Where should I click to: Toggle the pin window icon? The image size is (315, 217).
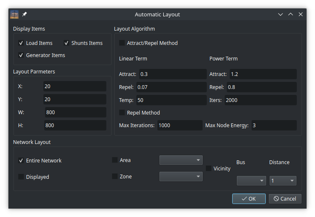[x=24, y=14]
